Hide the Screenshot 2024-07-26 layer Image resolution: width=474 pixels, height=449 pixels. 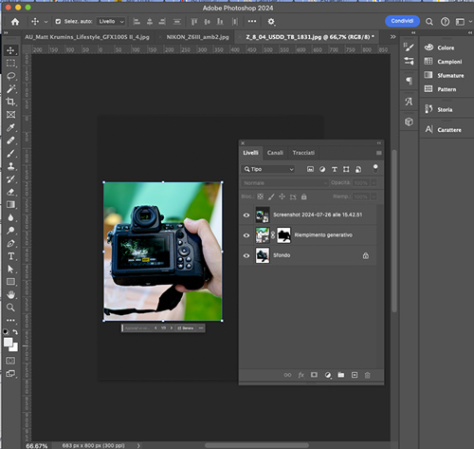coord(246,215)
